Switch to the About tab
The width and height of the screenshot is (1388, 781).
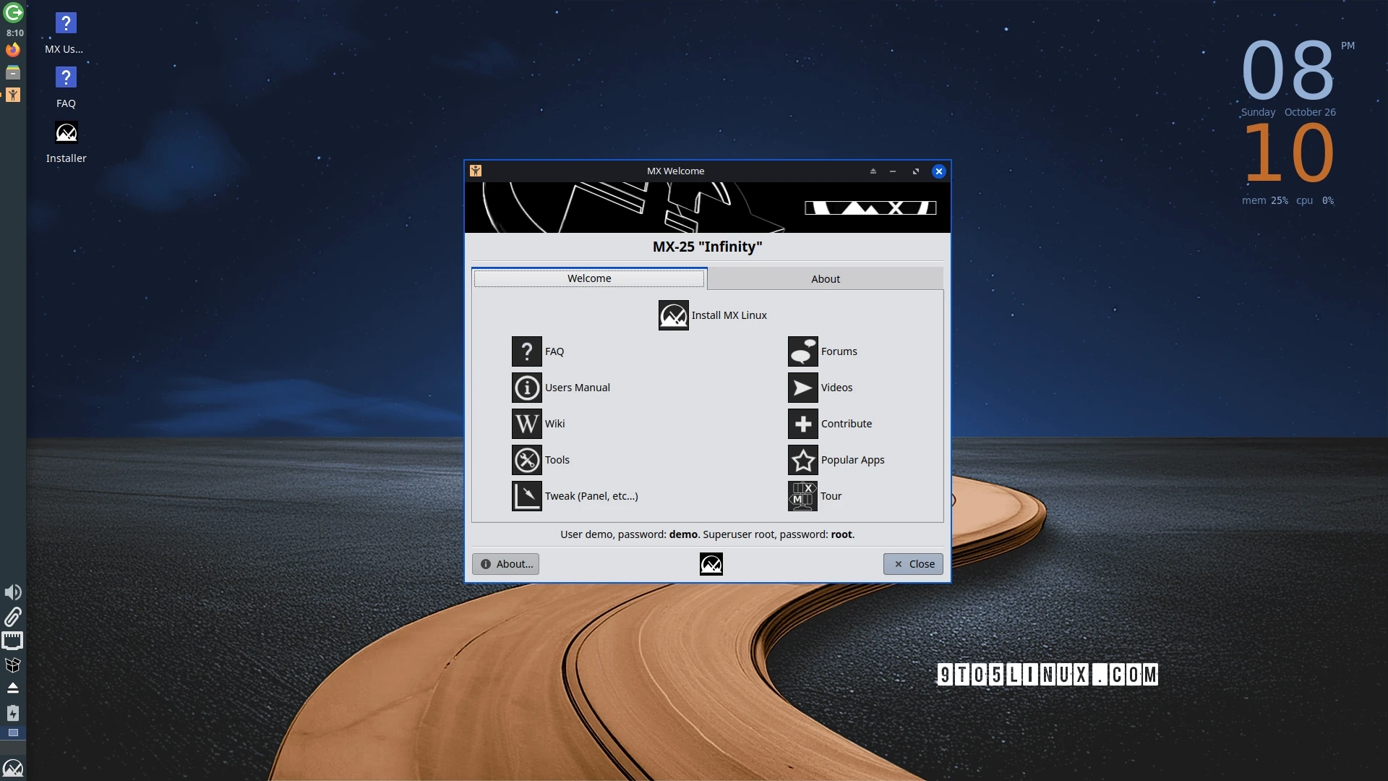826,278
